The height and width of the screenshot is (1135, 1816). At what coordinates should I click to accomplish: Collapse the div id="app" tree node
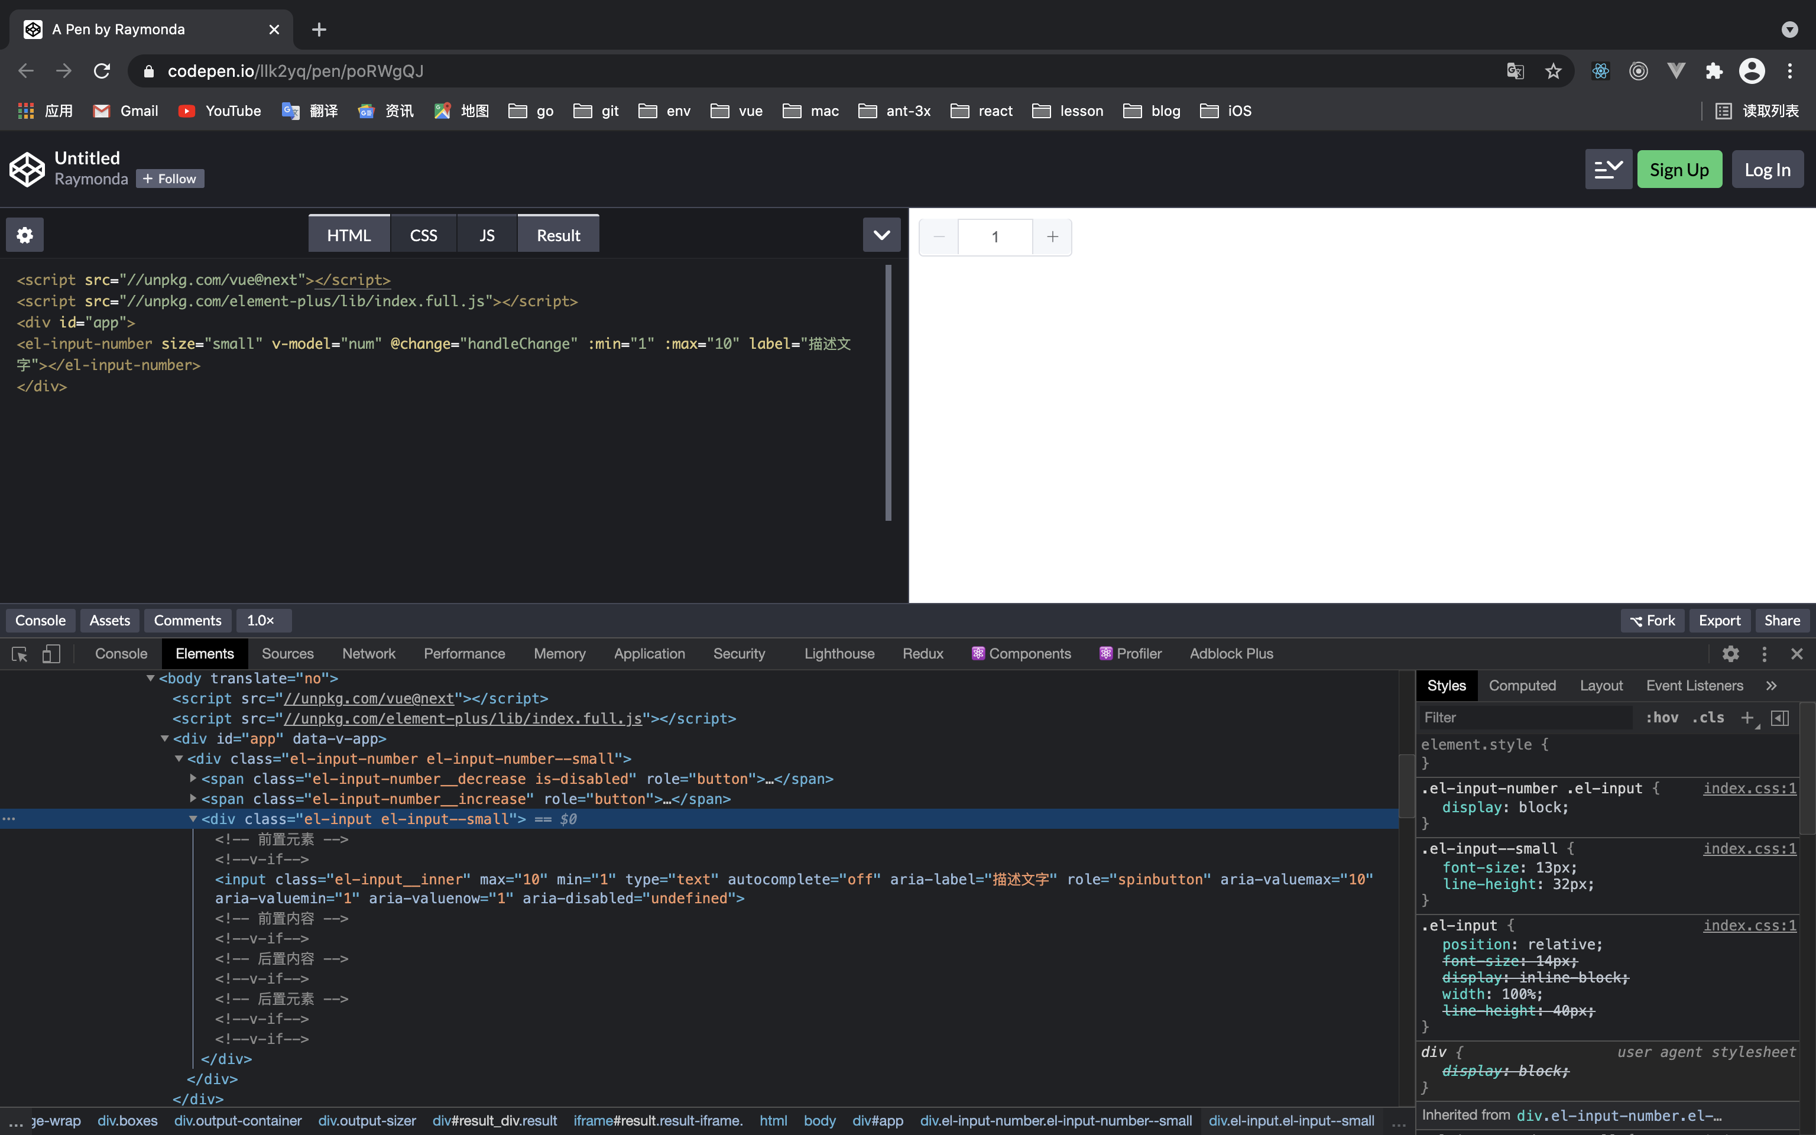164,739
